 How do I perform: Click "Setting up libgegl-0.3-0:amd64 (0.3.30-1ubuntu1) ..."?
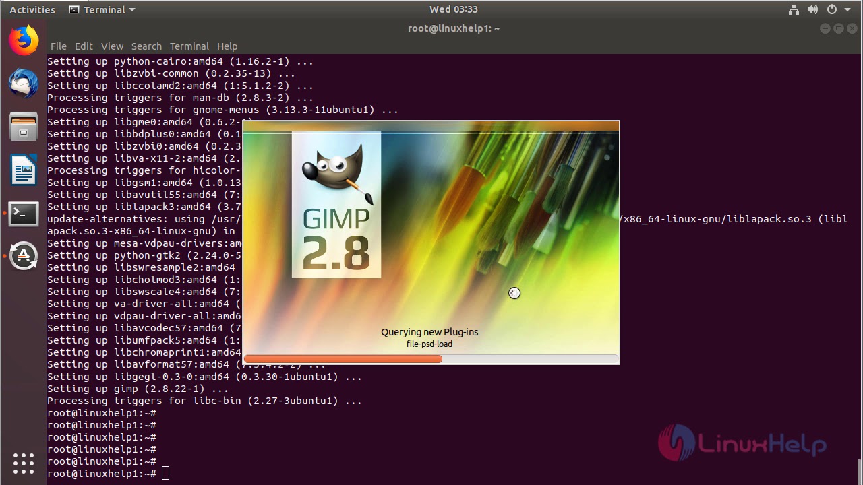[204, 377]
